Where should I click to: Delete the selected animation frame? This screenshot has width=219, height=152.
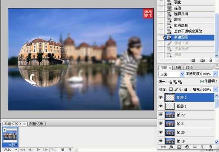[70, 150]
